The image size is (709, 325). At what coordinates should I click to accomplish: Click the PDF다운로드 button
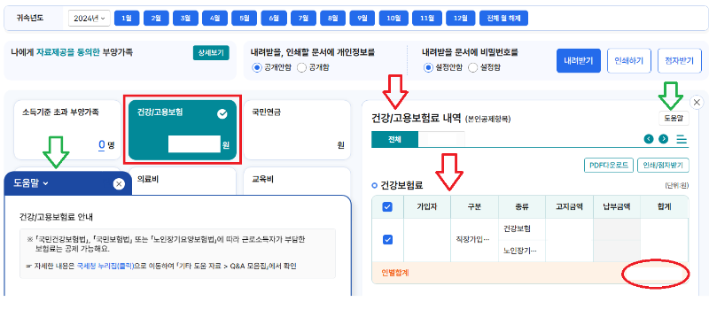[609, 165]
